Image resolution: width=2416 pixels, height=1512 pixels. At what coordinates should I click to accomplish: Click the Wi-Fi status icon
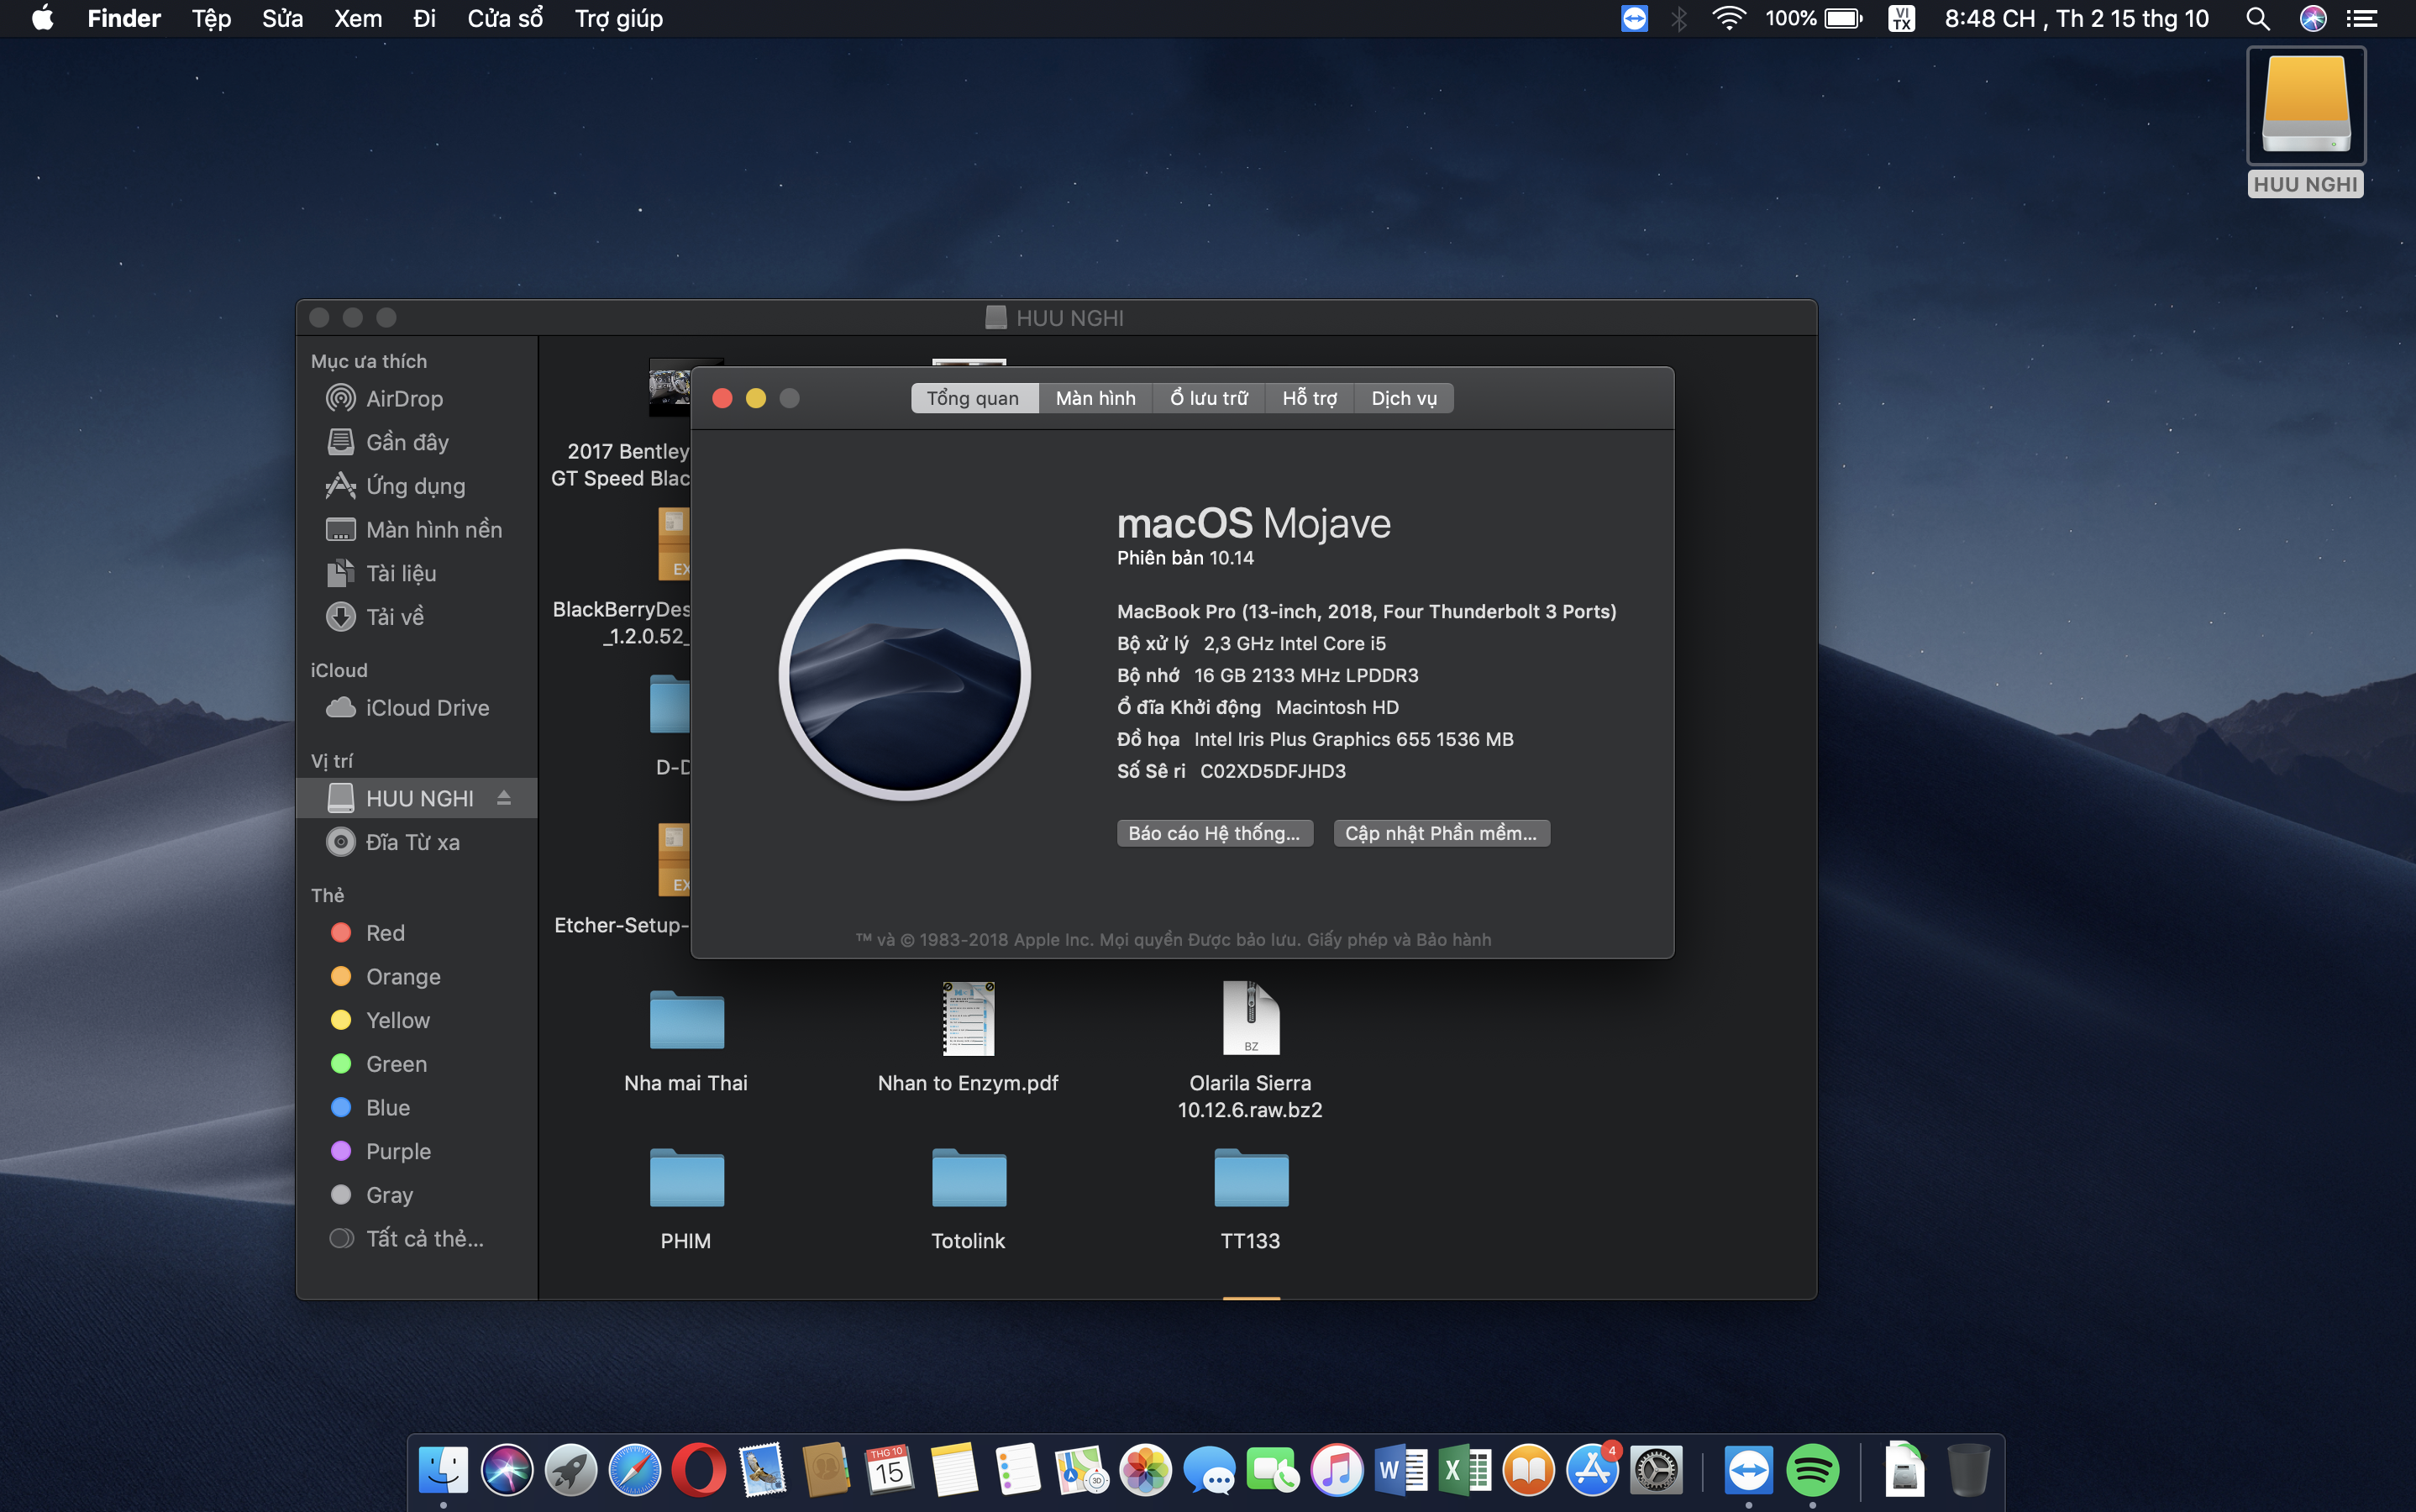1729,19
